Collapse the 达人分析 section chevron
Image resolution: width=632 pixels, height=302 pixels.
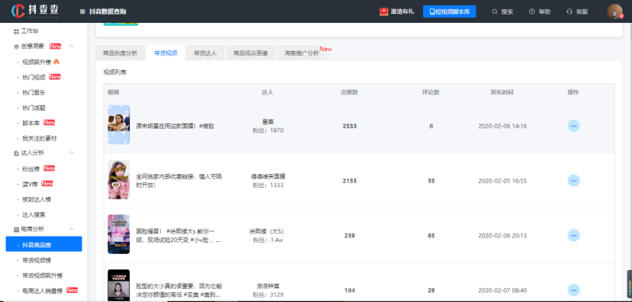pyautogui.click(x=72, y=153)
